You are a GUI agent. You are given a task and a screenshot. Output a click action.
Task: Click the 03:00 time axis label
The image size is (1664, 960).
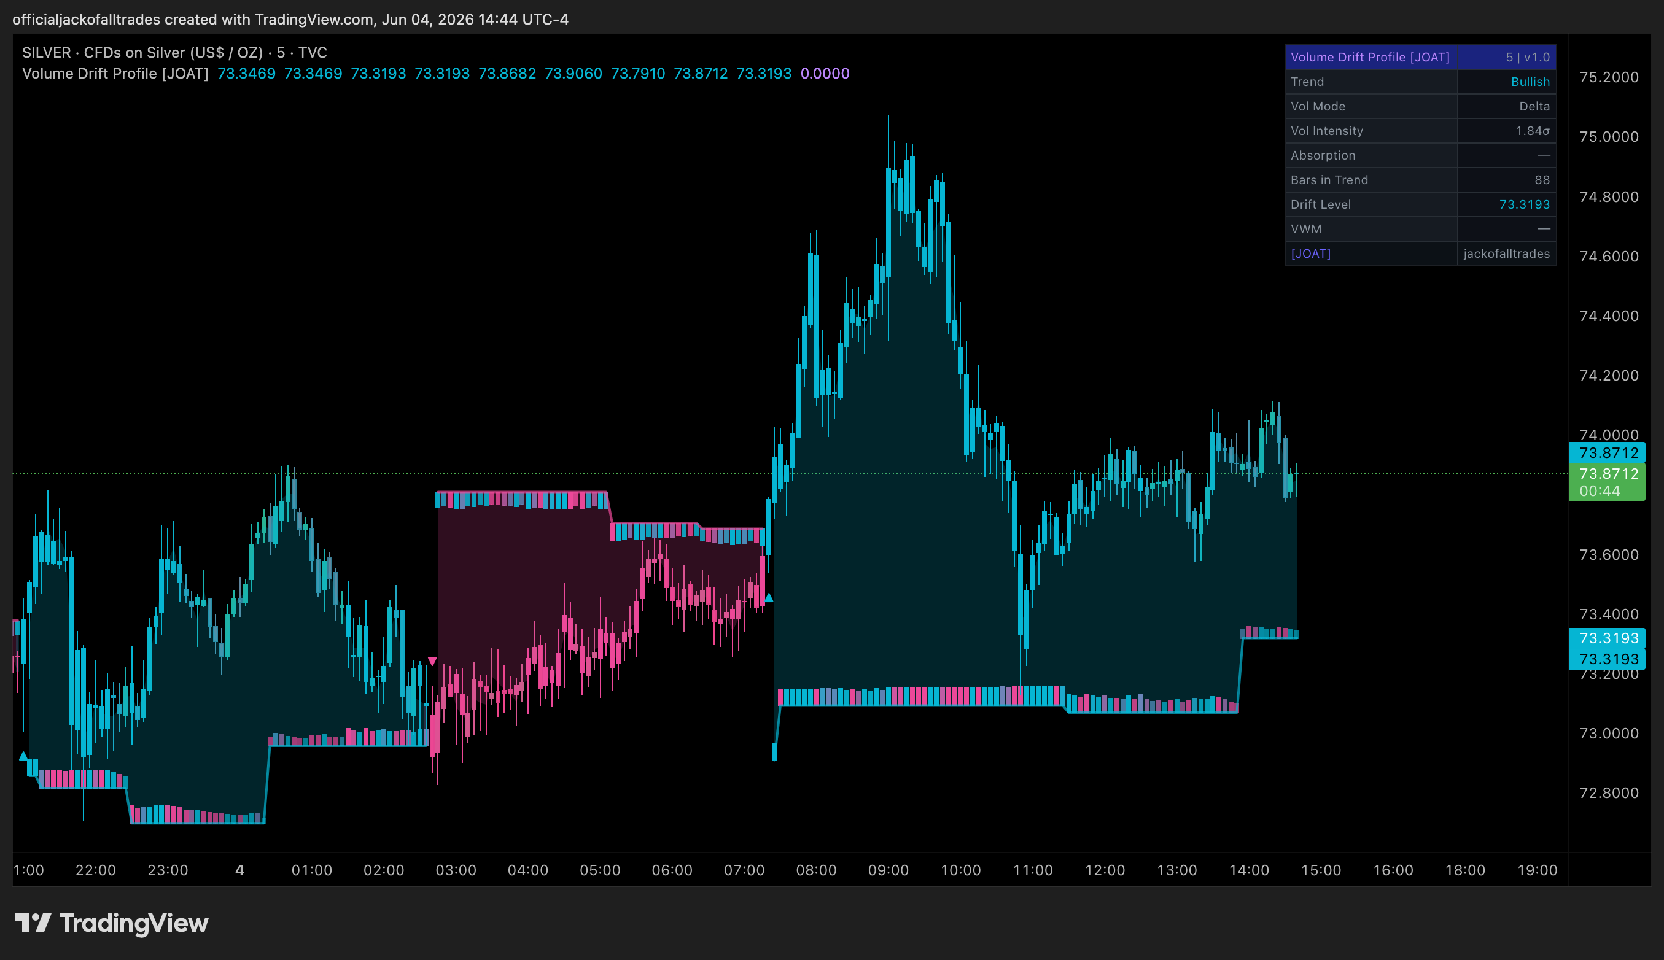tap(456, 870)
